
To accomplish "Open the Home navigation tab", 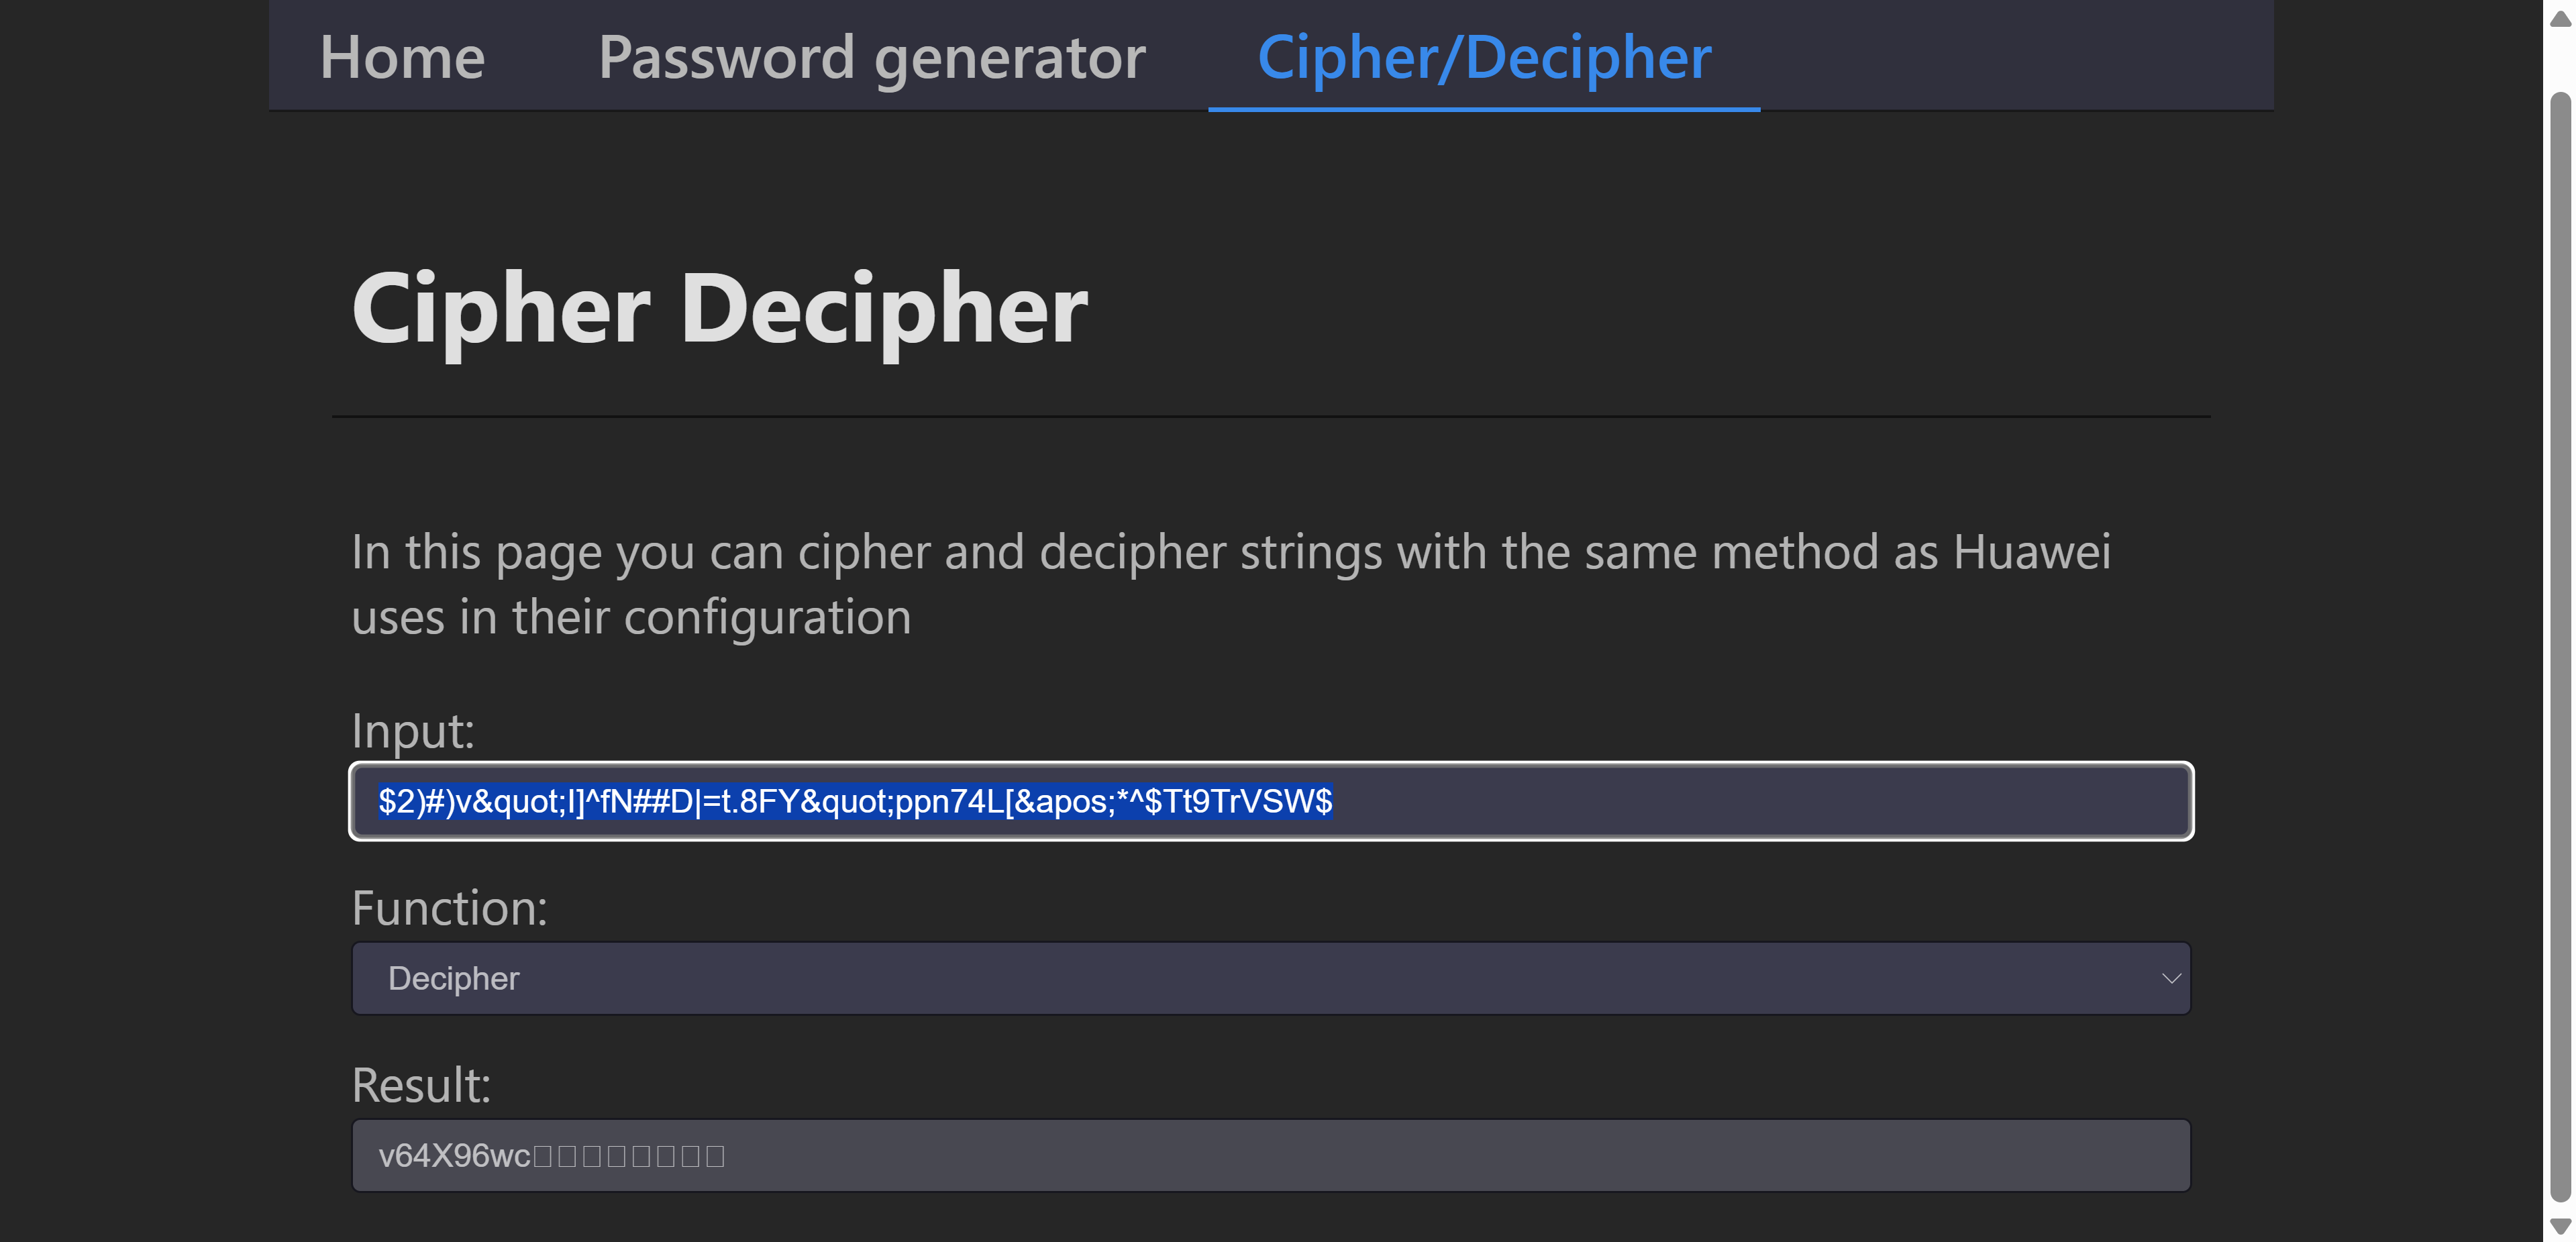I will click(402, 57).
